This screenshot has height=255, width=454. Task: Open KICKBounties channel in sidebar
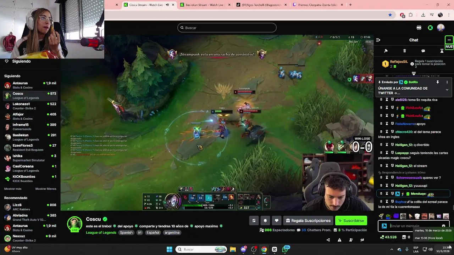tap(30, 179)
